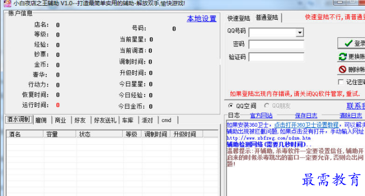Click the red 运行时间 value 0
365x196 pixels.
click(x=58, y=105)
